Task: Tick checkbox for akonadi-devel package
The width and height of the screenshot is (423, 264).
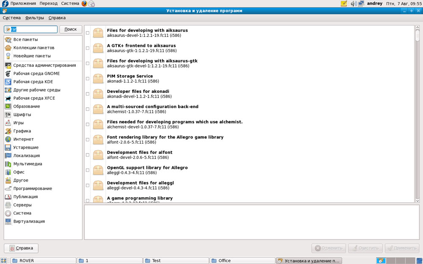Action: tap(88, 94)
